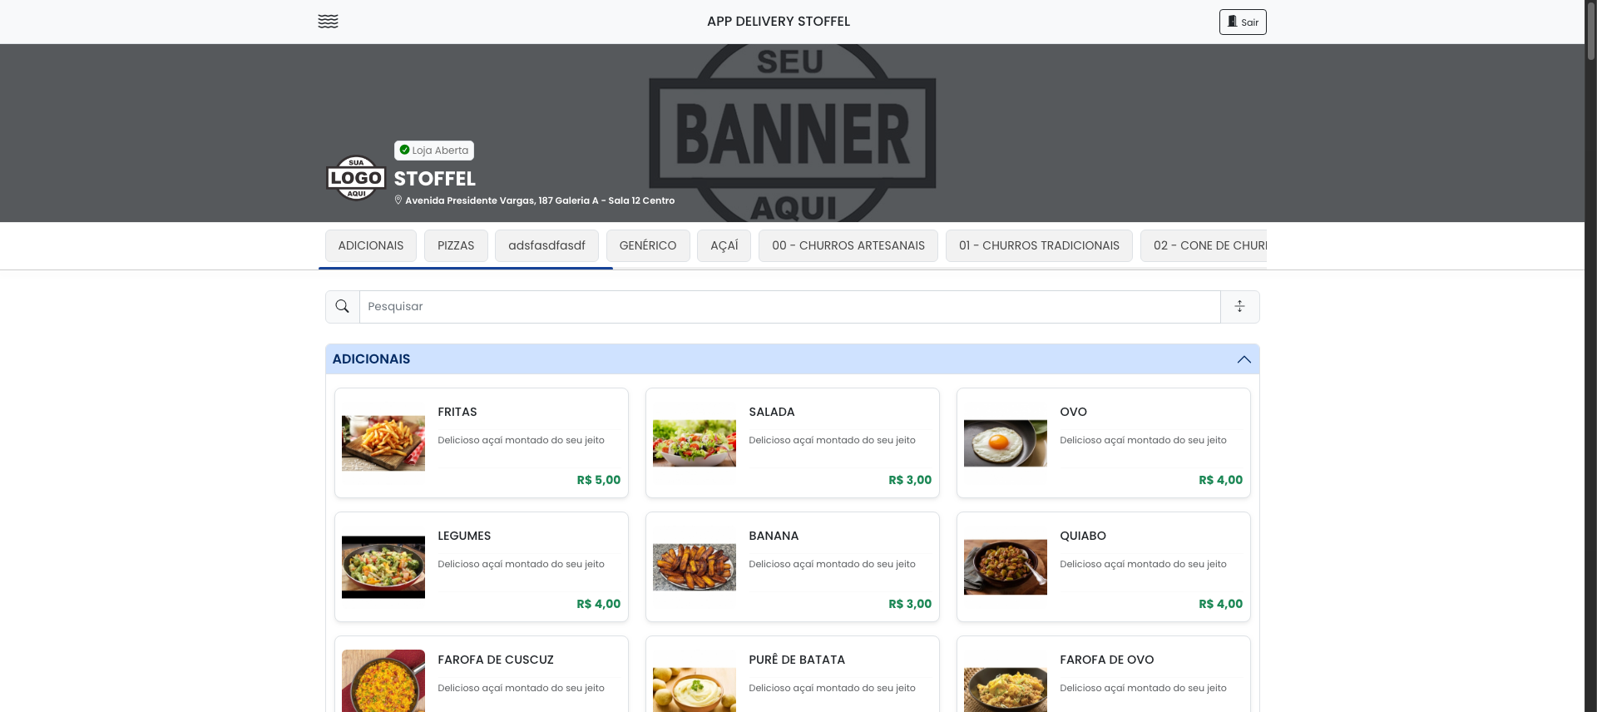The height and width of the screenshot is (712, 1597).
Task: Open the QUIABO product thumbnail
Action: [1006, 567]
